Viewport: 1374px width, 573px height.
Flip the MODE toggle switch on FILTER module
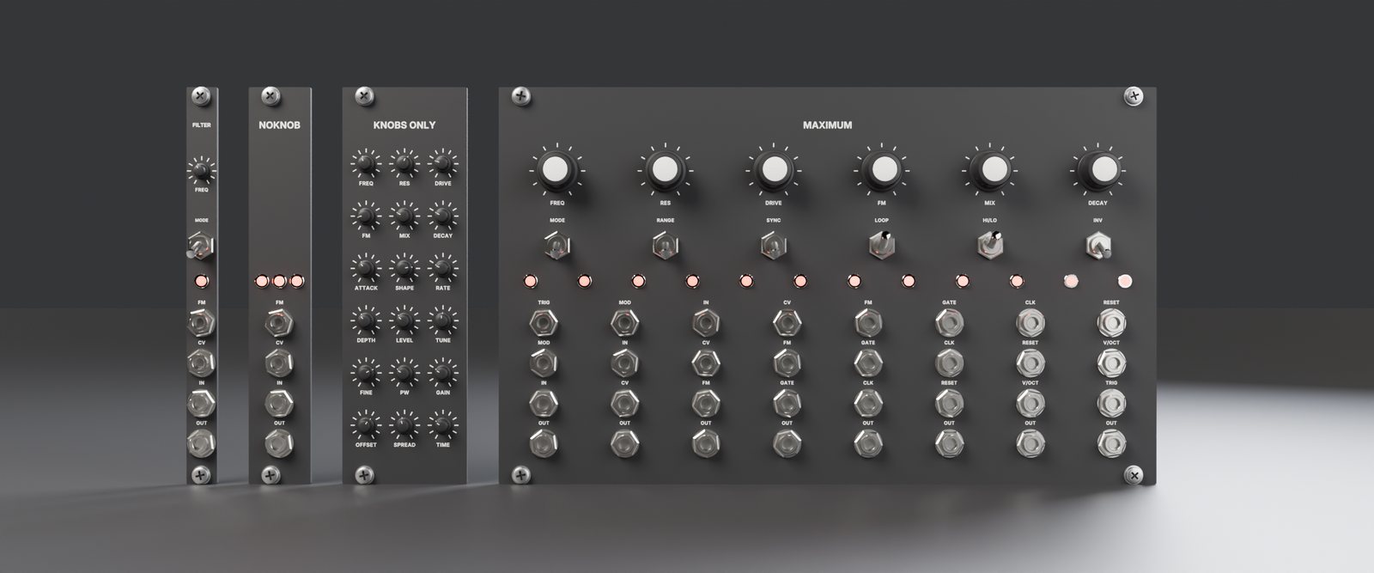coord(202,247)
